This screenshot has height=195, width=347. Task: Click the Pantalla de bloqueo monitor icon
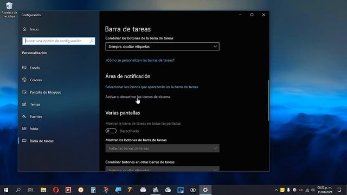pos(24,92)
